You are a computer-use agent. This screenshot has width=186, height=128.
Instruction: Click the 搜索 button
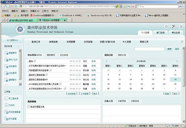coord(169,49)
